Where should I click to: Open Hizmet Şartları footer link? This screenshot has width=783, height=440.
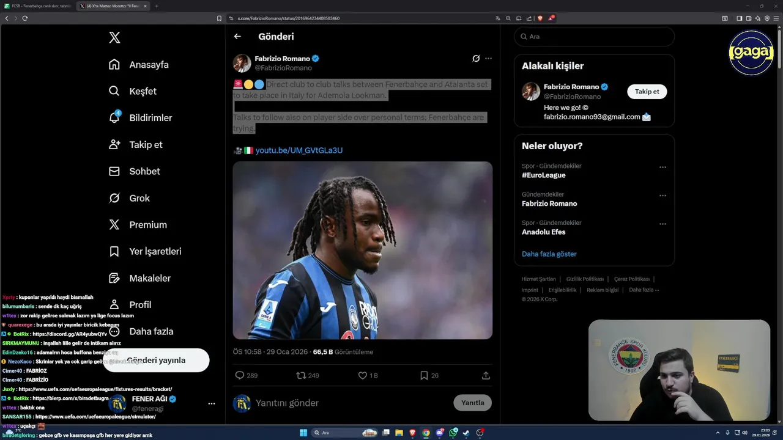(539, 279)
